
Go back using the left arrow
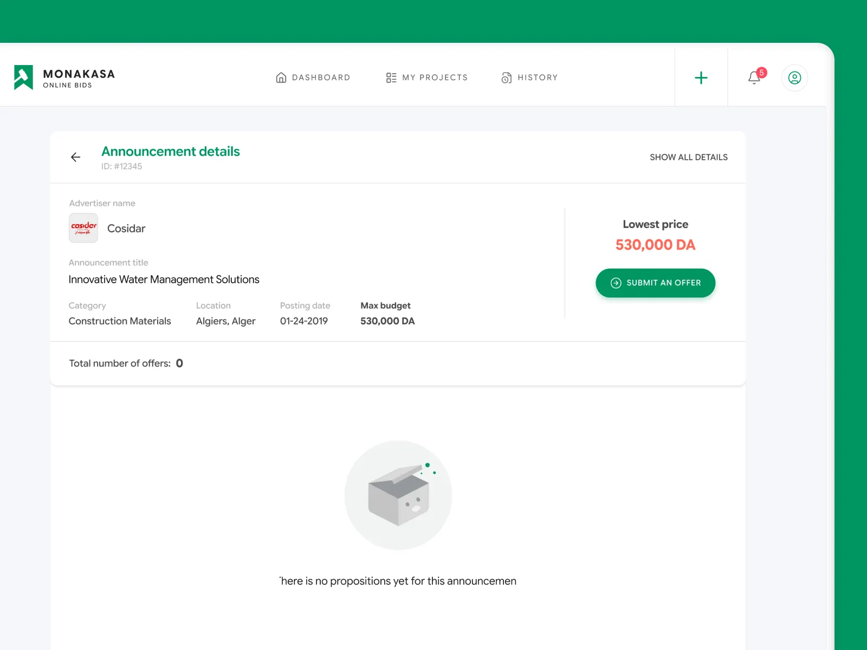pyautogui.click(x=76, y=157)
